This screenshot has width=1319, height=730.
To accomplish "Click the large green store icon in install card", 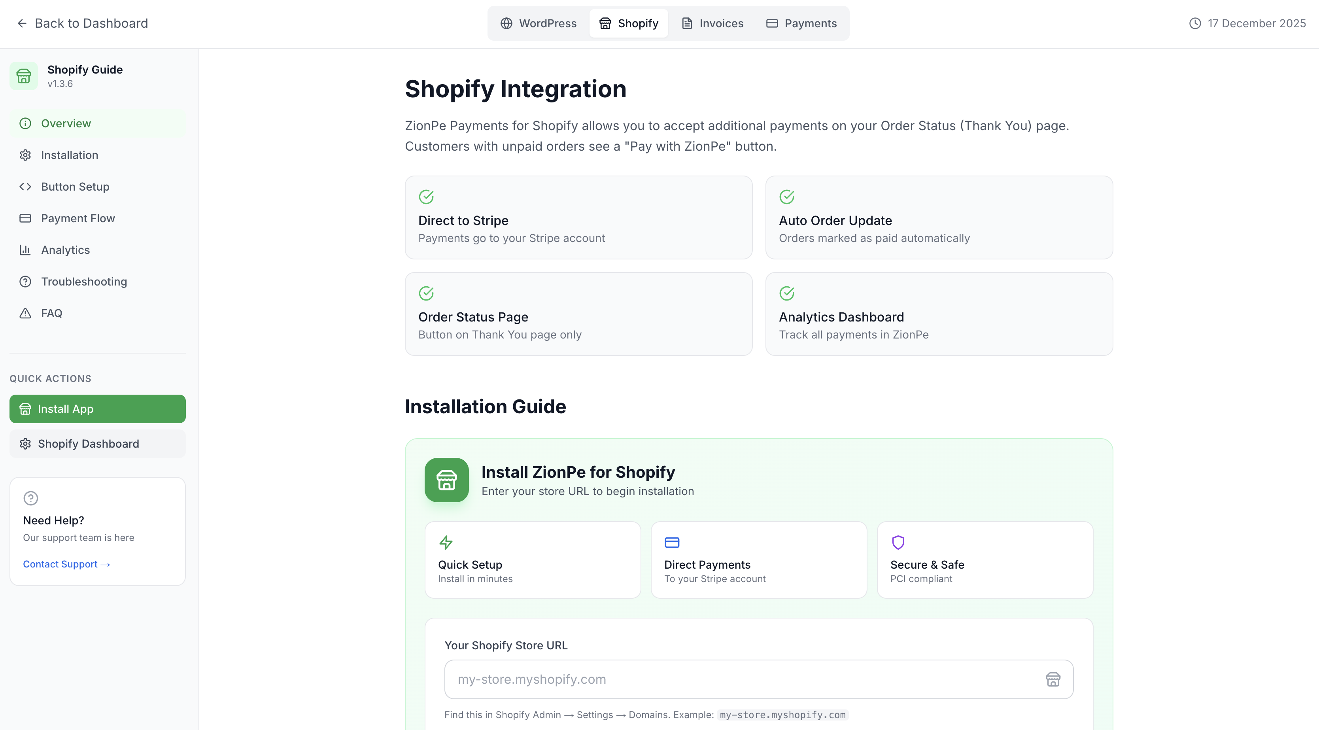I will [x=446, y=480].
